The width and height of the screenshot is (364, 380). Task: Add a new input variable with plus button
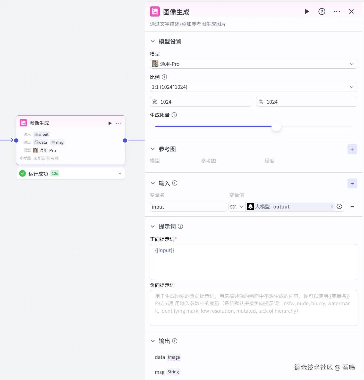point(352,184)
